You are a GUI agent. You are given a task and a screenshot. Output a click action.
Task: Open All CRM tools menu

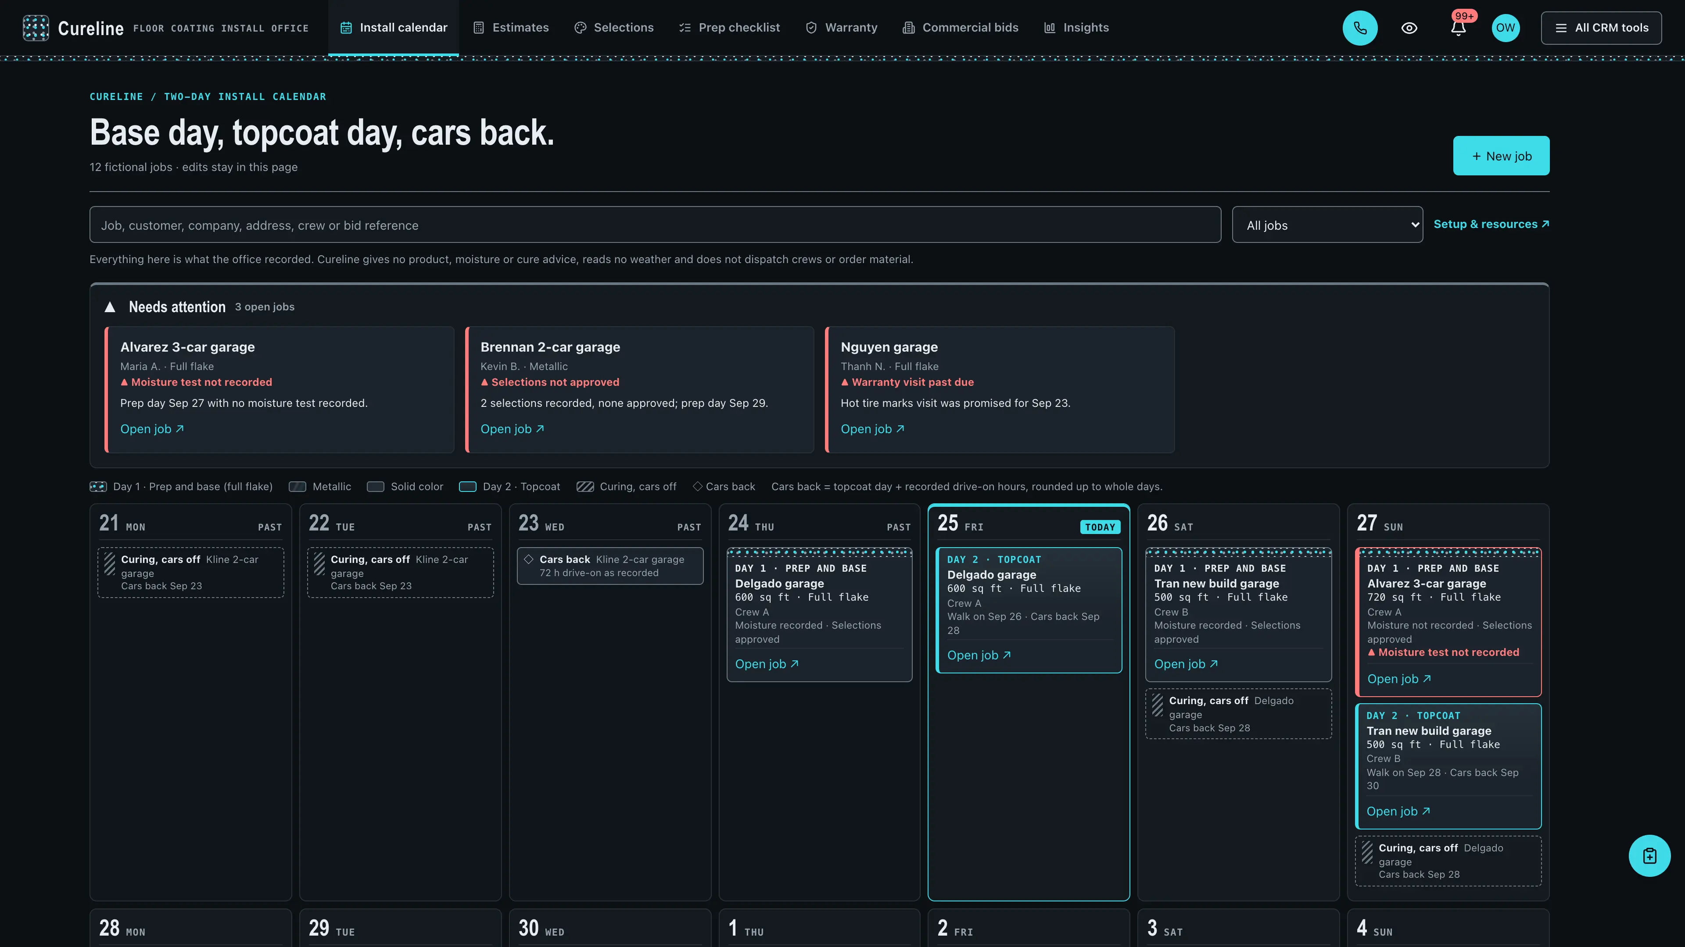(1601, 28)
